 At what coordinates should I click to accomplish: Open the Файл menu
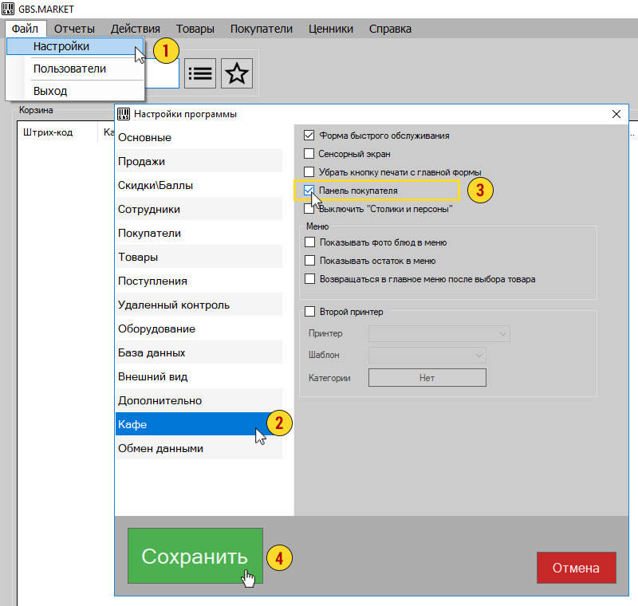26,29
